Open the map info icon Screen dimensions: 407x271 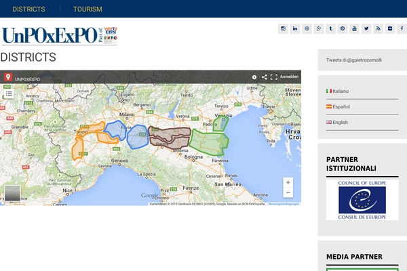click(x=254, y=77)
